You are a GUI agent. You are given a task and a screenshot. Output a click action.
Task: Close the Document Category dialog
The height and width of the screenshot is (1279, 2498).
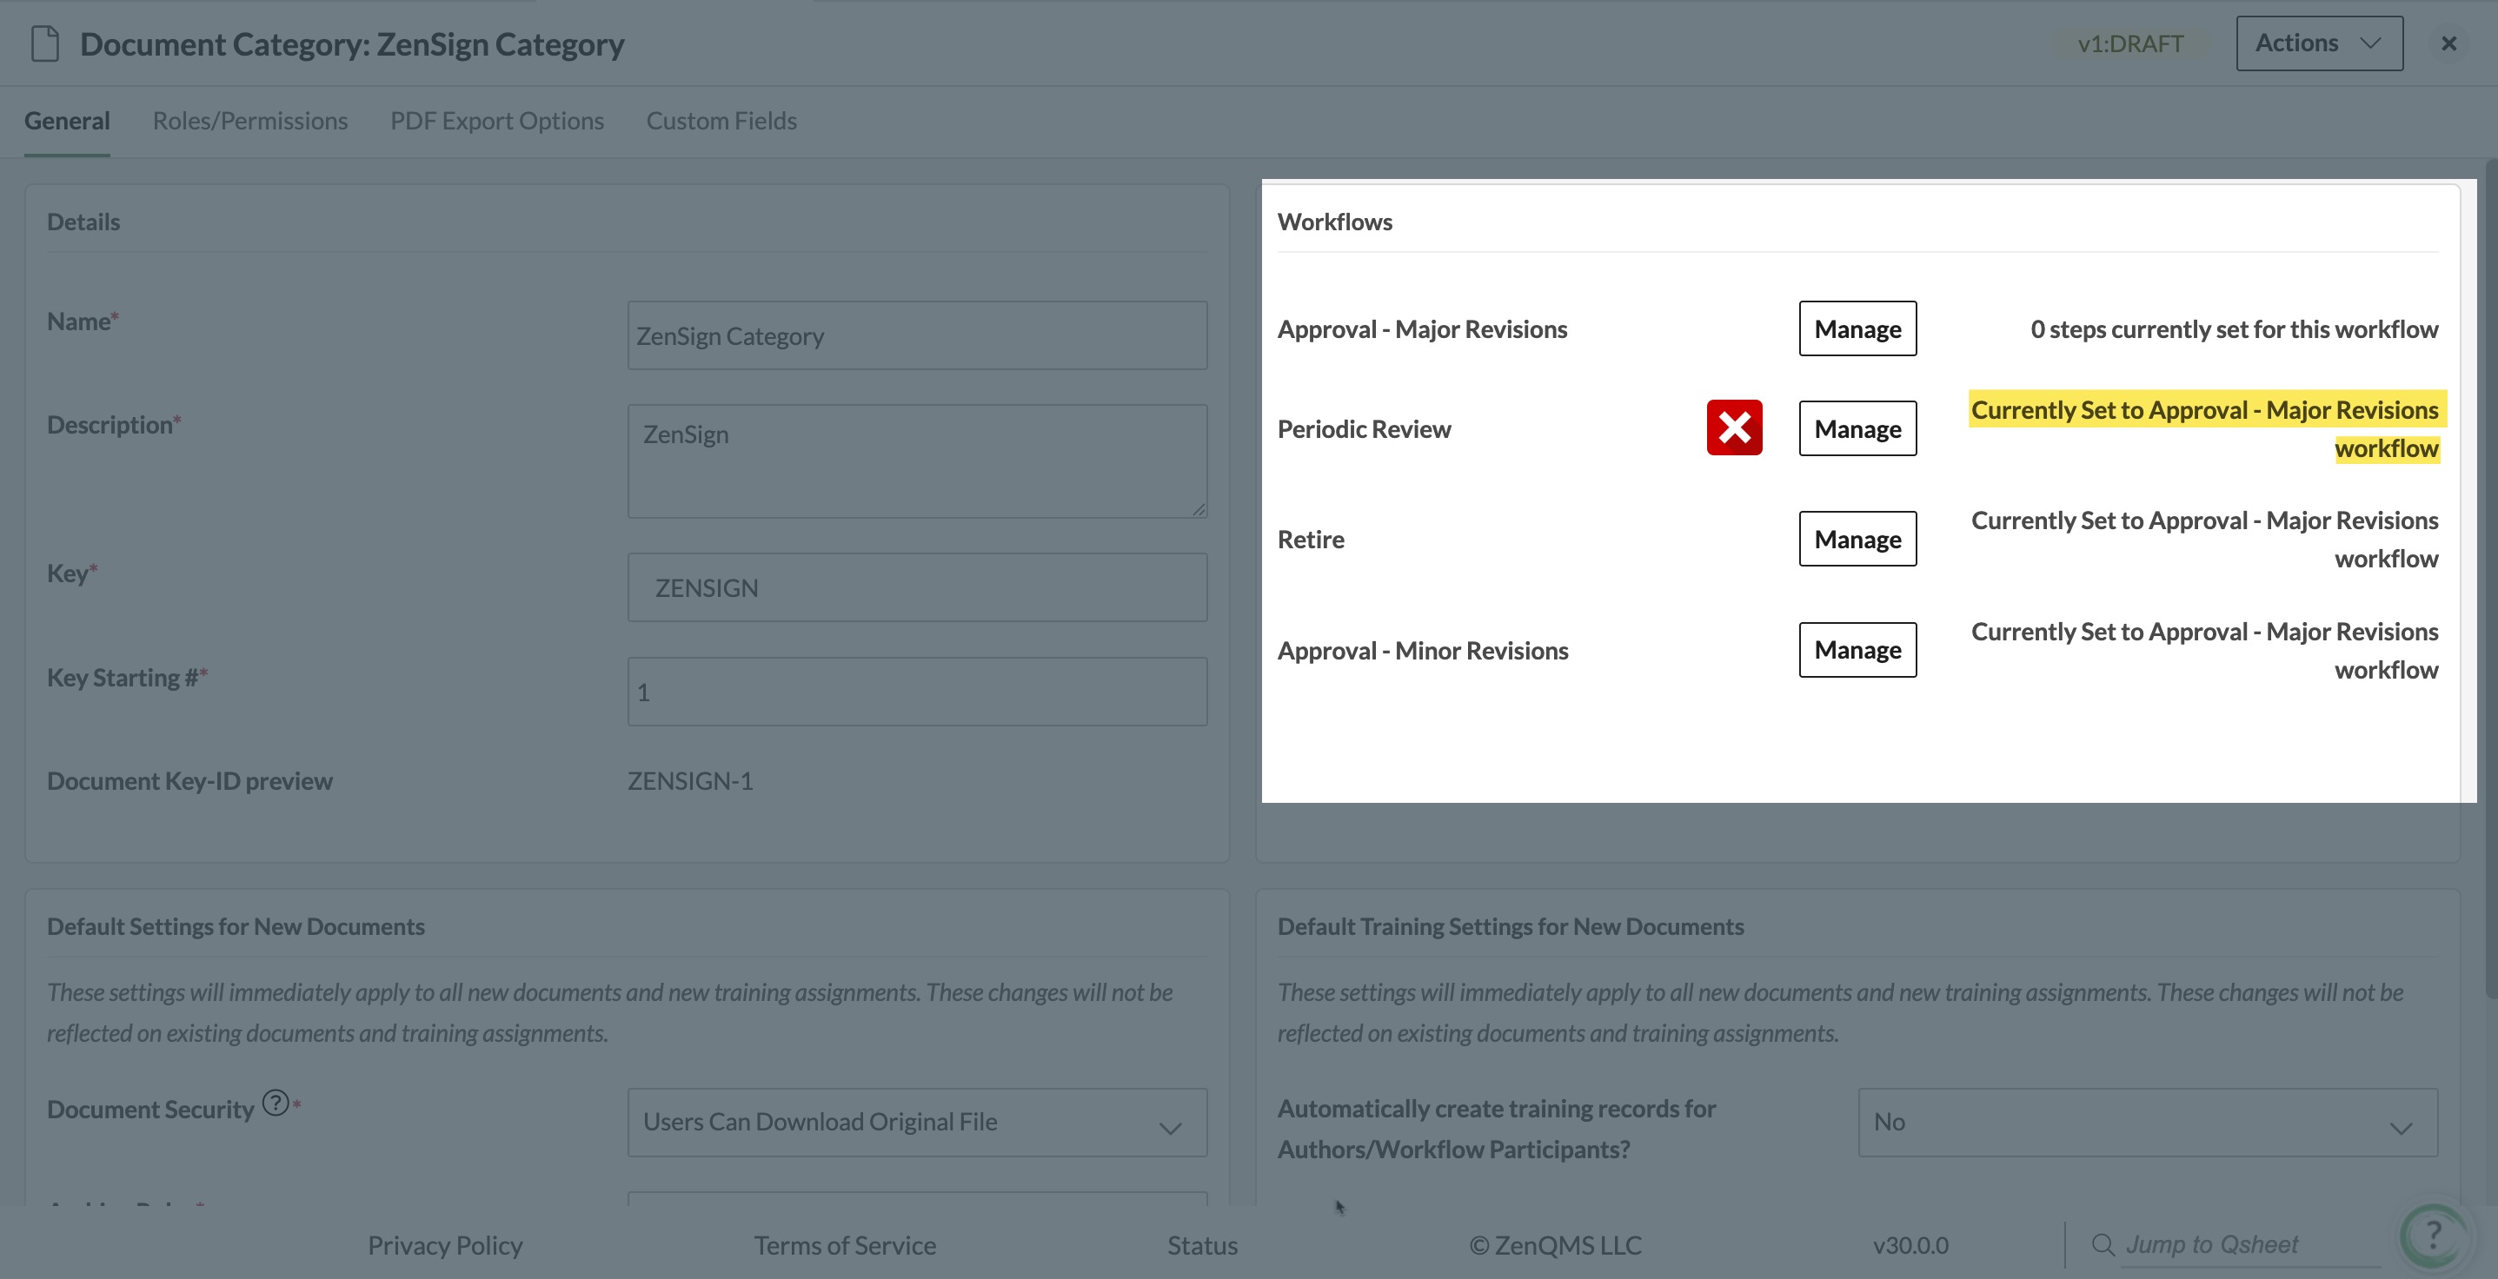click(2448, 43)
